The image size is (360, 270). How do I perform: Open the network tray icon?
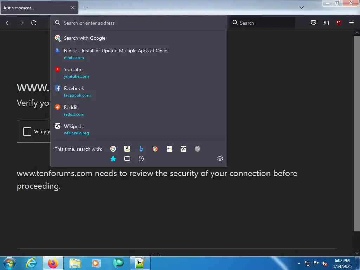click(308, 263)
